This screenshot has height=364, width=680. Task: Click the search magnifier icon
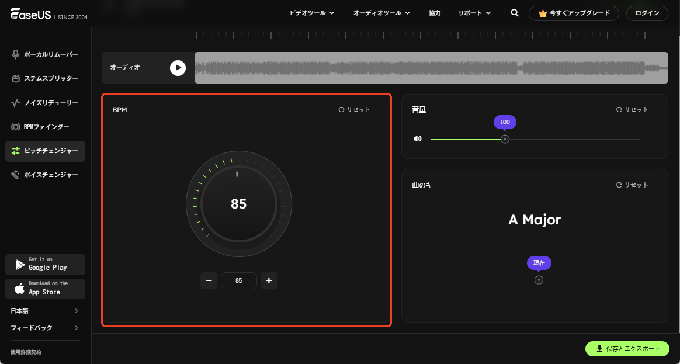click(514, 13)
